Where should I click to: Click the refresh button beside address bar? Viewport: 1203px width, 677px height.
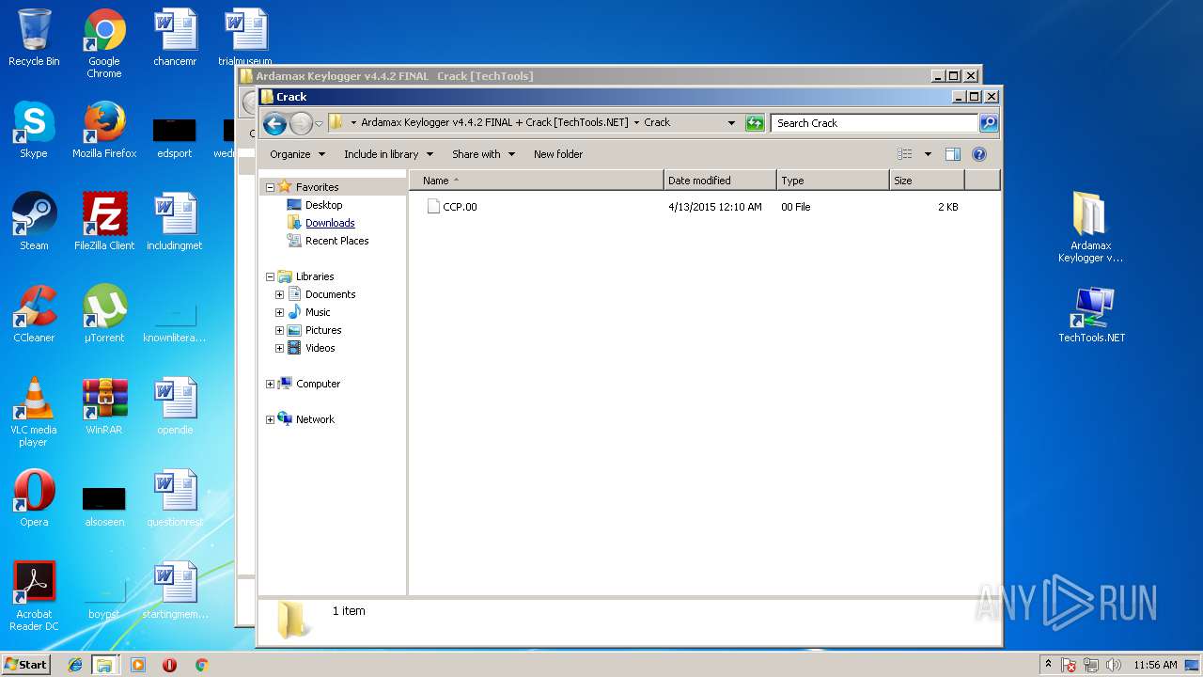coord(755,123)
